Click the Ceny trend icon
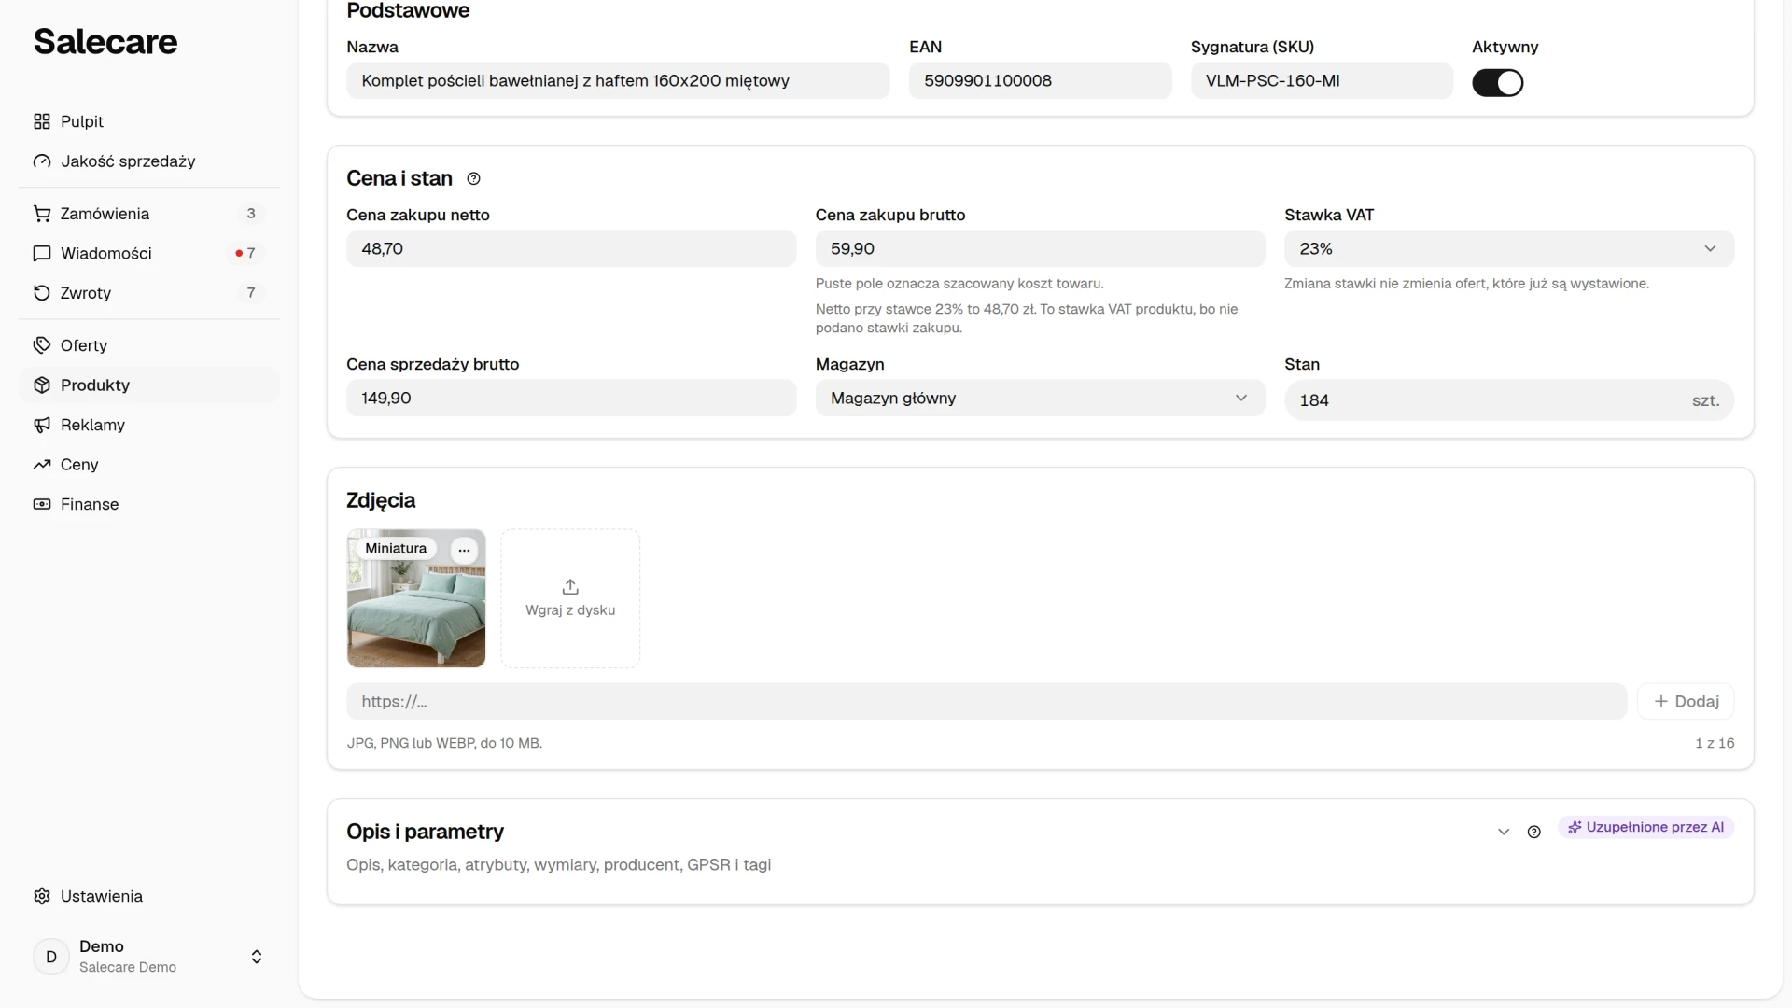1792x1008 pixels. (42, 465)
